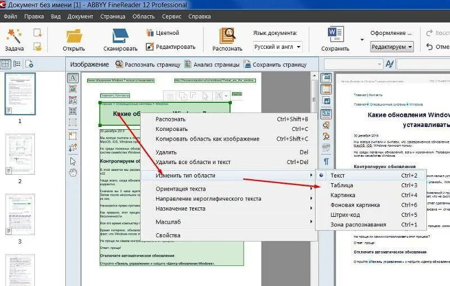
Task: Toggle headers and footers display icon
Action: click(x=326, y=89)
